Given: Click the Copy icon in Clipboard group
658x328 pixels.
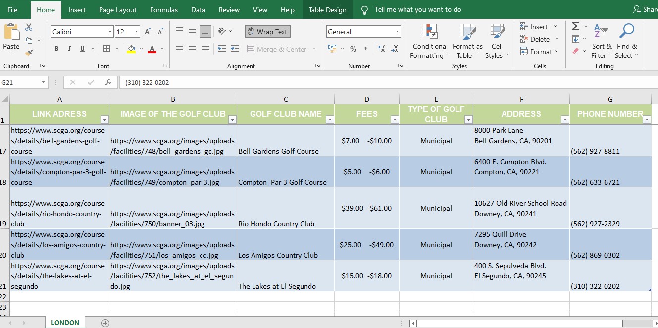Looking at the screenshot, I should coord(28,40).
